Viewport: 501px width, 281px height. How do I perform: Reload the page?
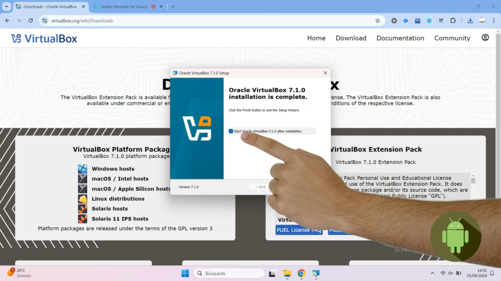[x=31, y=20]
